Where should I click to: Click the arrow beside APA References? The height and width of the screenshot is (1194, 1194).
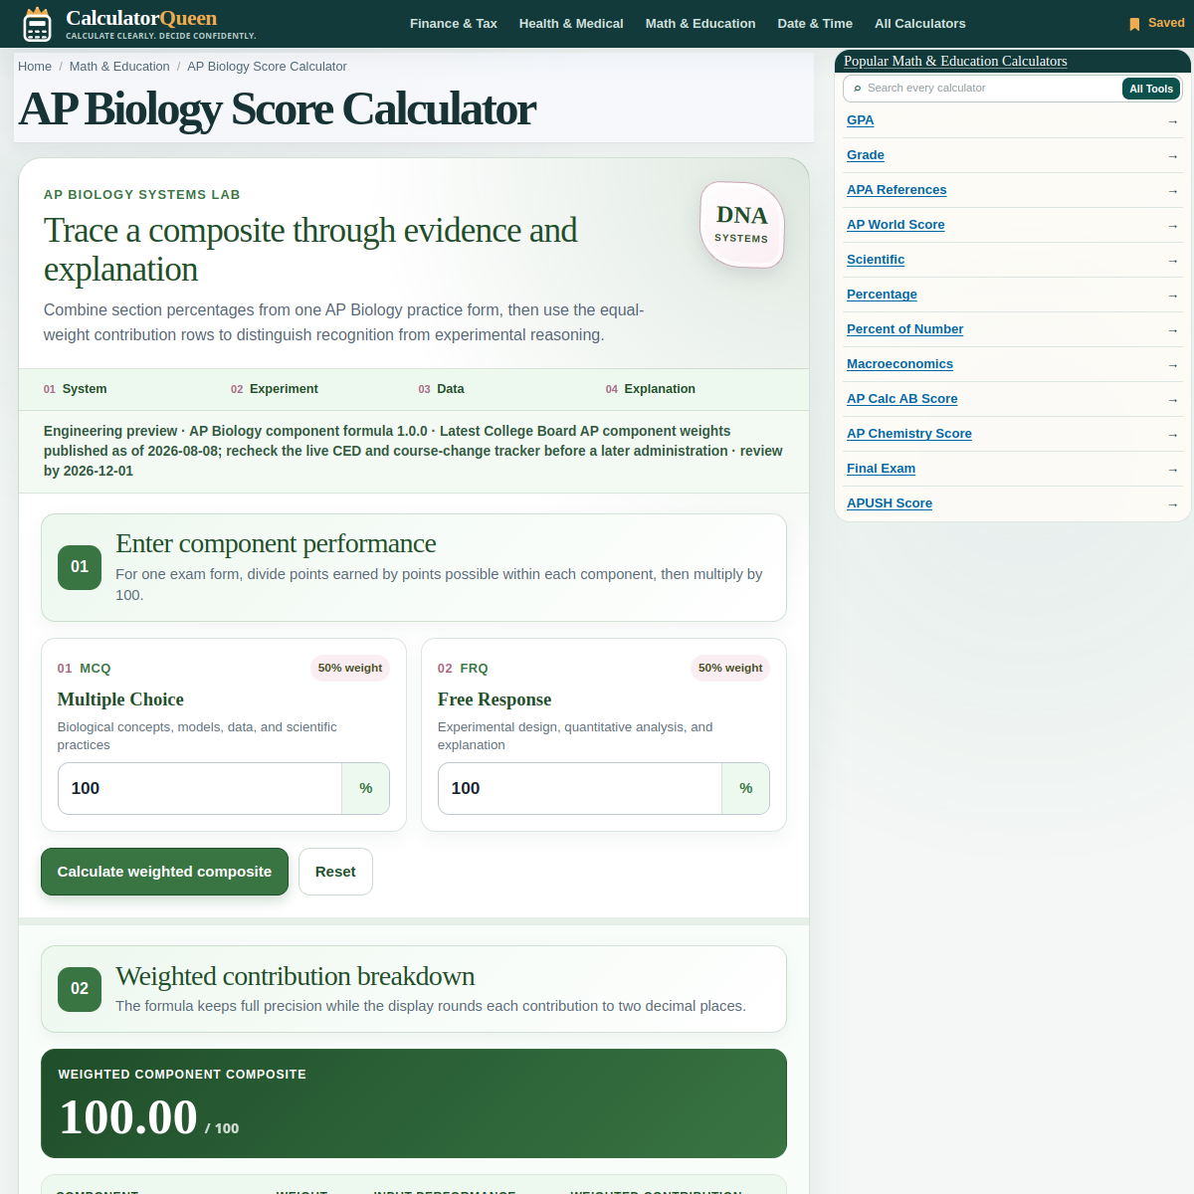tap(1172, 191)
